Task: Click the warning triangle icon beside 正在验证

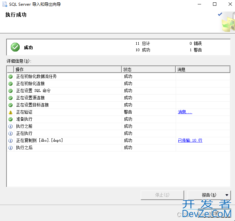Action: (x=11, y=112)
